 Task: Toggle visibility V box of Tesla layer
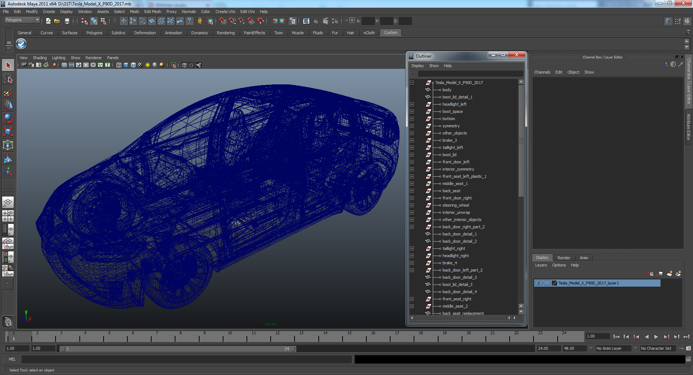pyautogui.click(x=539, y=283)
